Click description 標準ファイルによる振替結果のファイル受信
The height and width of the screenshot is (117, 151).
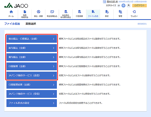click(x=90, y=85)
